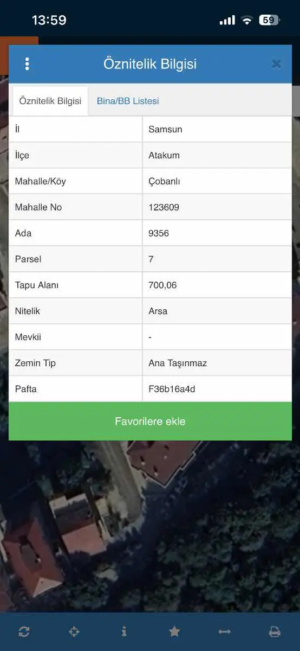The width and height of the screenshot is (300, 651).
Task: Open favorites star icon
Action: [174, 631]
